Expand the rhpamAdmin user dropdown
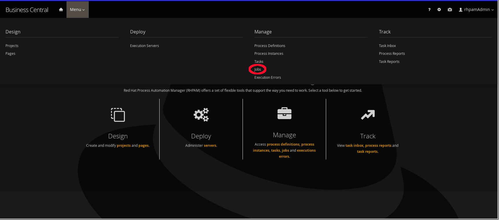The image size is (499, 220). pyautogui.click(x=476, y=10)
